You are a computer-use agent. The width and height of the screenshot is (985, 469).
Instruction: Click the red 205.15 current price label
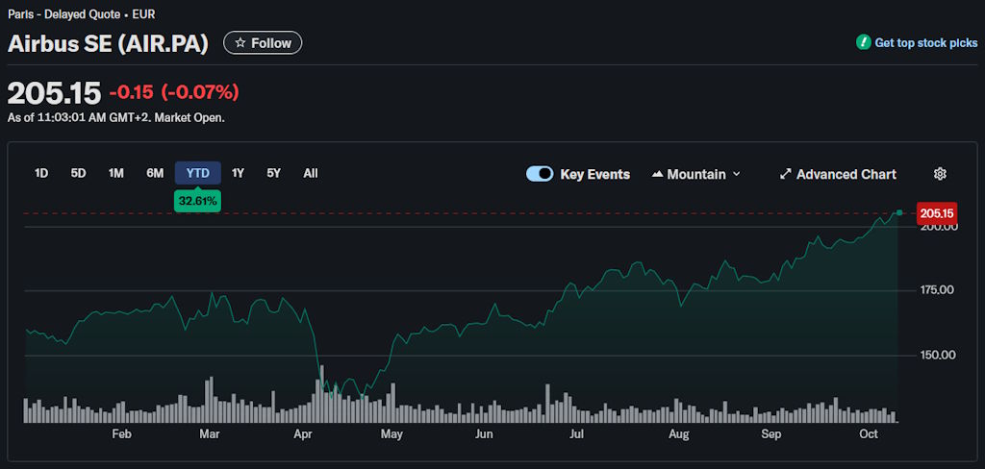coord(936,212)
